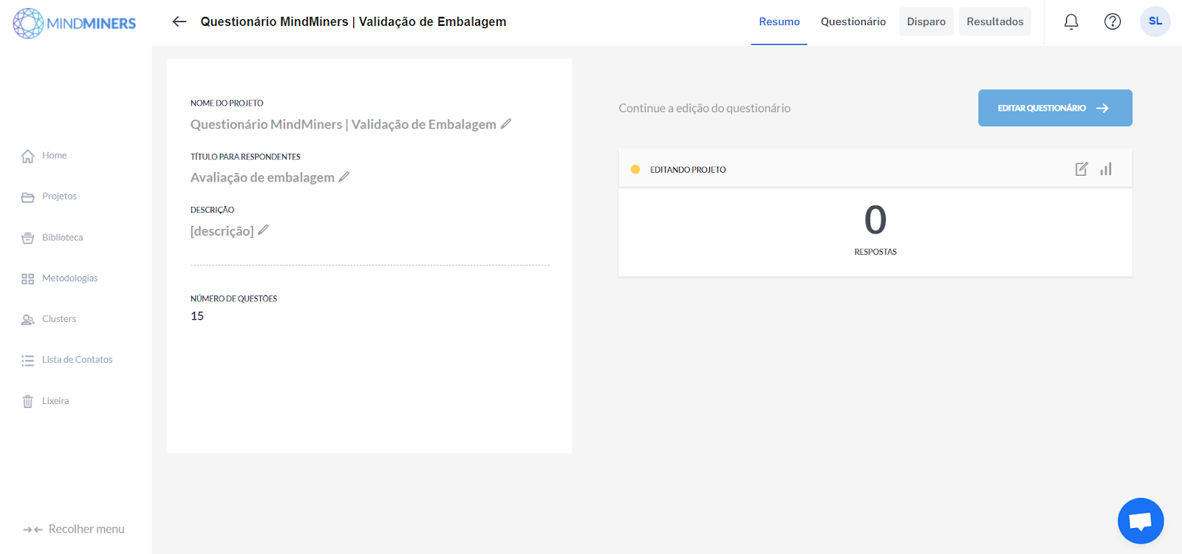
Task: Click the Projetos folder icon
Action: pos(28,196)
